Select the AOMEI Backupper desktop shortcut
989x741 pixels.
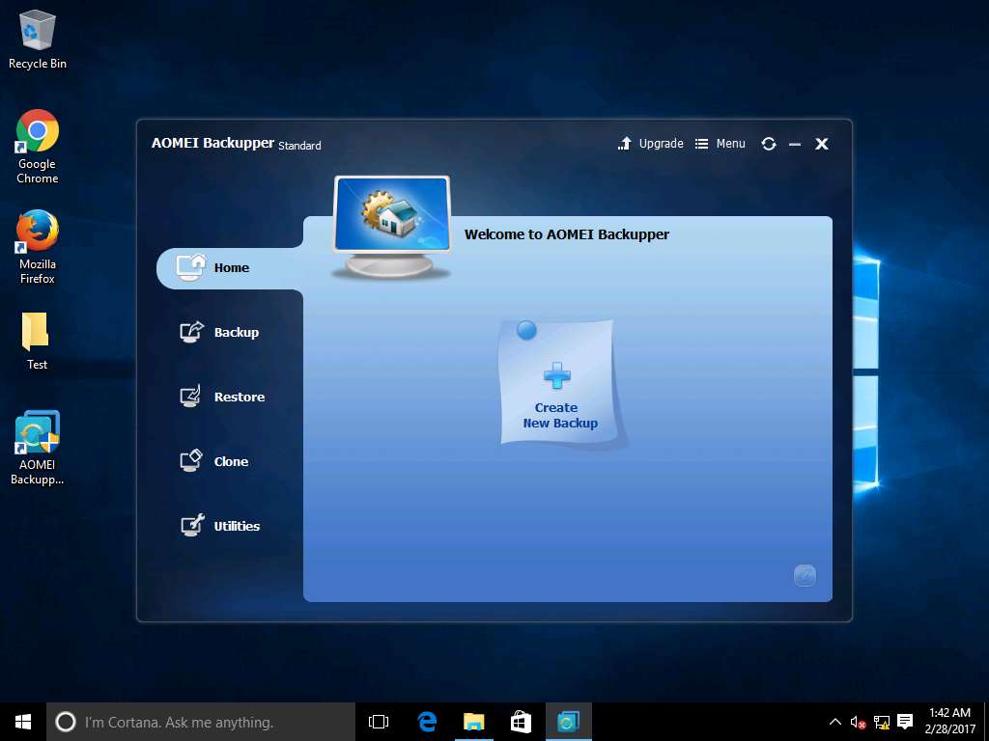[38, 448]
